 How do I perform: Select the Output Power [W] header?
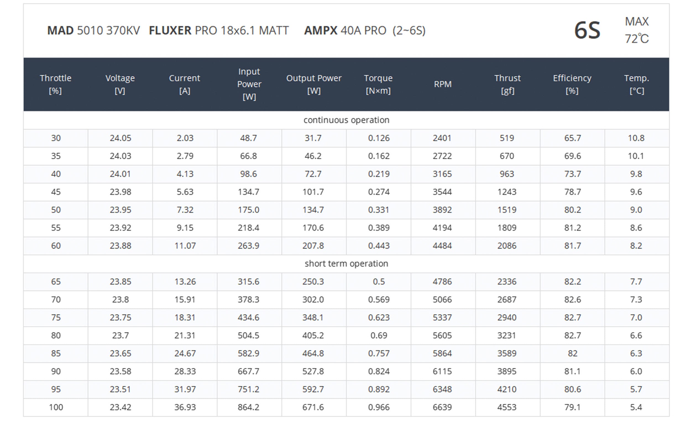tap(314, 84)
